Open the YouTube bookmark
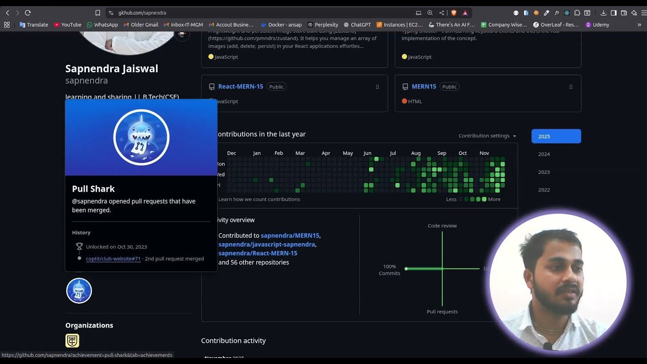This screenshot has width=647, height=364. coord(67,24)
